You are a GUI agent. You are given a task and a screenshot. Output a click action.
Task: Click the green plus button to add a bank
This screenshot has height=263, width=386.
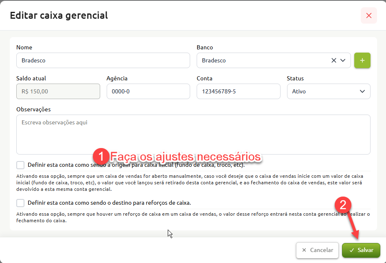coord(362,60)
